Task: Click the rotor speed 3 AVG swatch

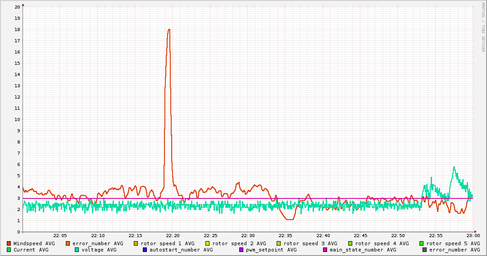Action: point(278,243)
